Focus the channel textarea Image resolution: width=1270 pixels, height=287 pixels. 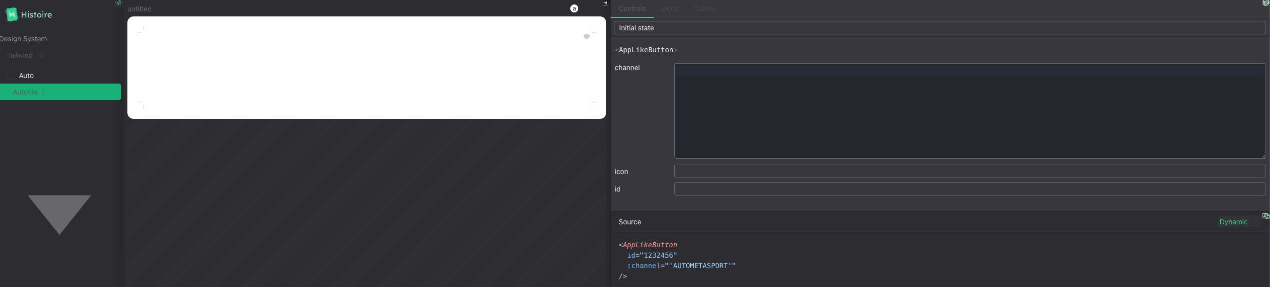970,111
